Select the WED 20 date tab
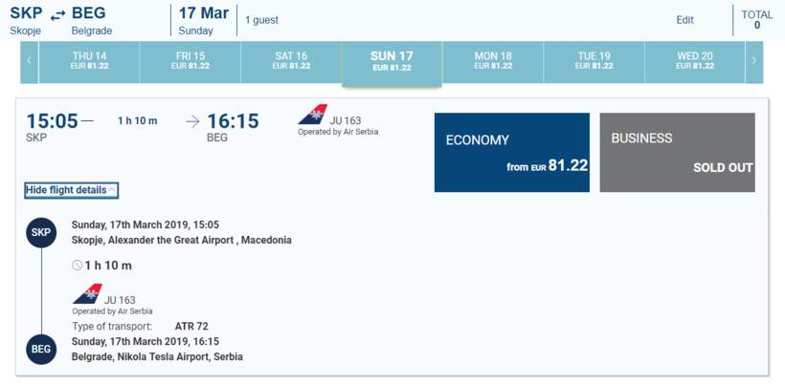785x385 pixels. coord(695,61)
